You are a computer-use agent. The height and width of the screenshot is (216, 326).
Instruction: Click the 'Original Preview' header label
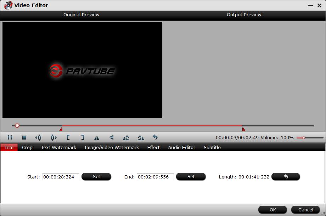click(81, 15)
